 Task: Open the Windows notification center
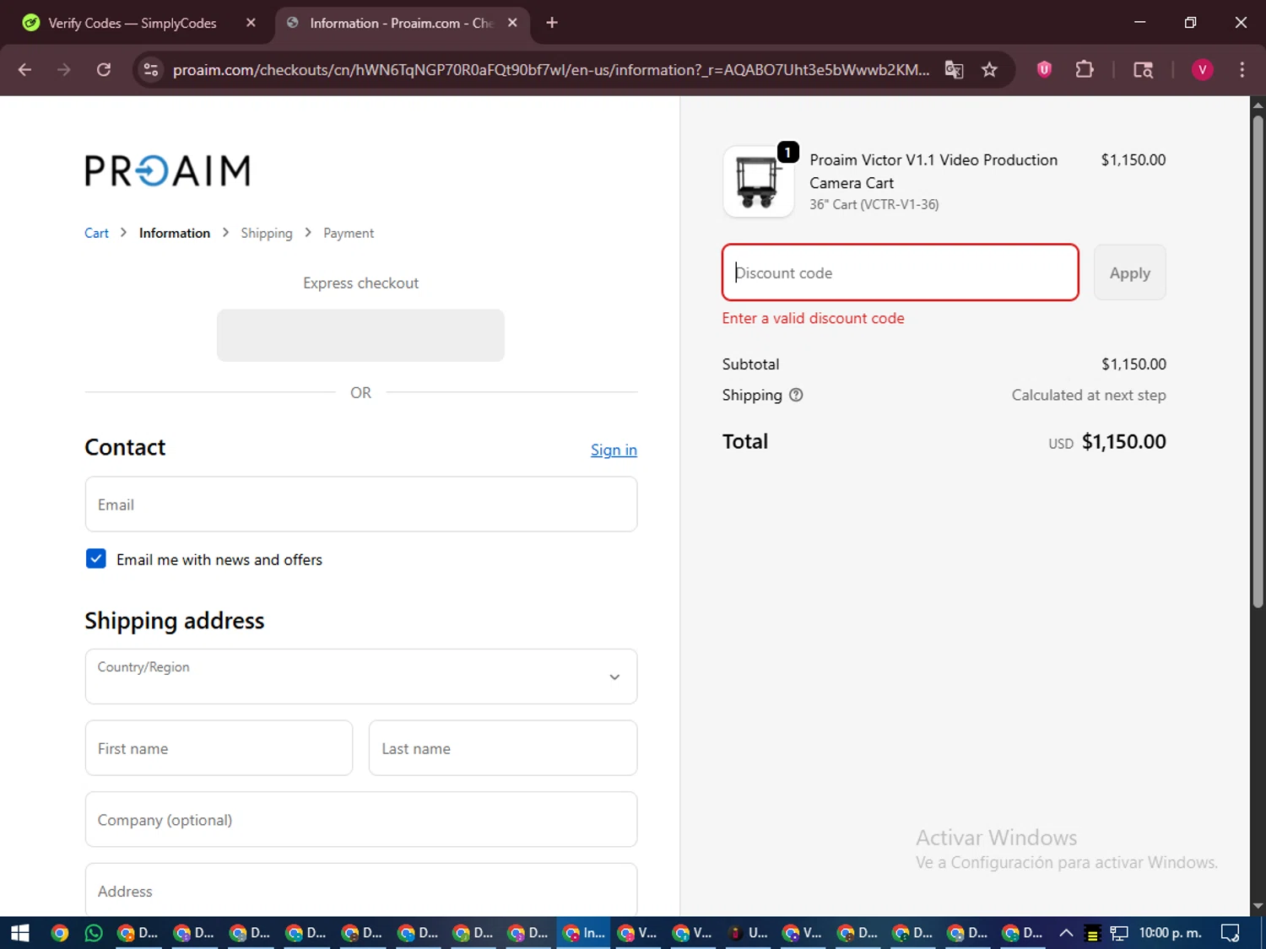(1231, 933)
